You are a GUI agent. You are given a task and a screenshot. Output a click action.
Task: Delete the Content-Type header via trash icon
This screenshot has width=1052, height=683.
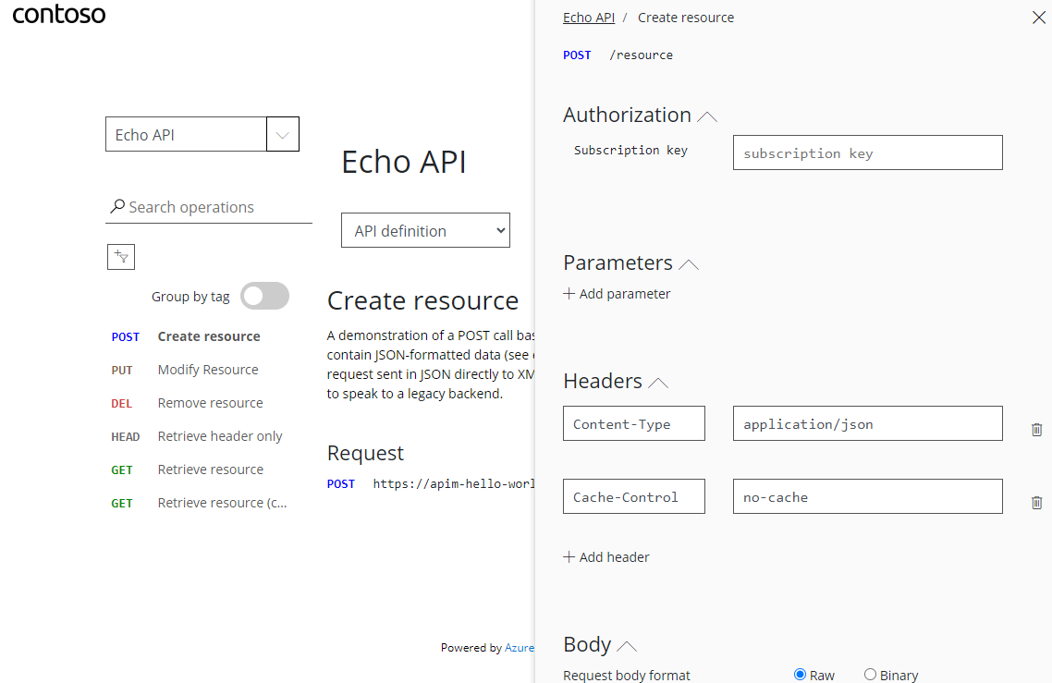(x=1036, y=429)
